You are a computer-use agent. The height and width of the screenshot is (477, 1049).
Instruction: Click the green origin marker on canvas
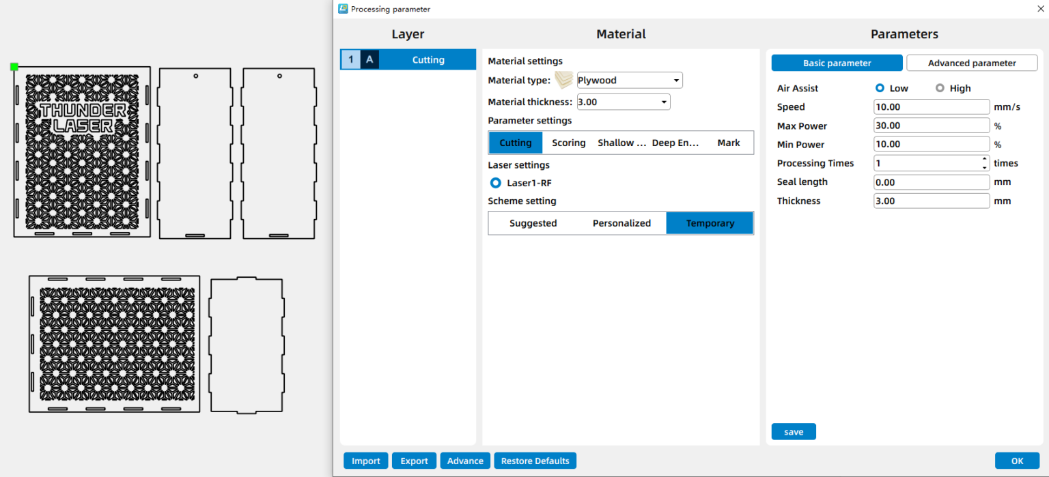(x=14, y=67)
